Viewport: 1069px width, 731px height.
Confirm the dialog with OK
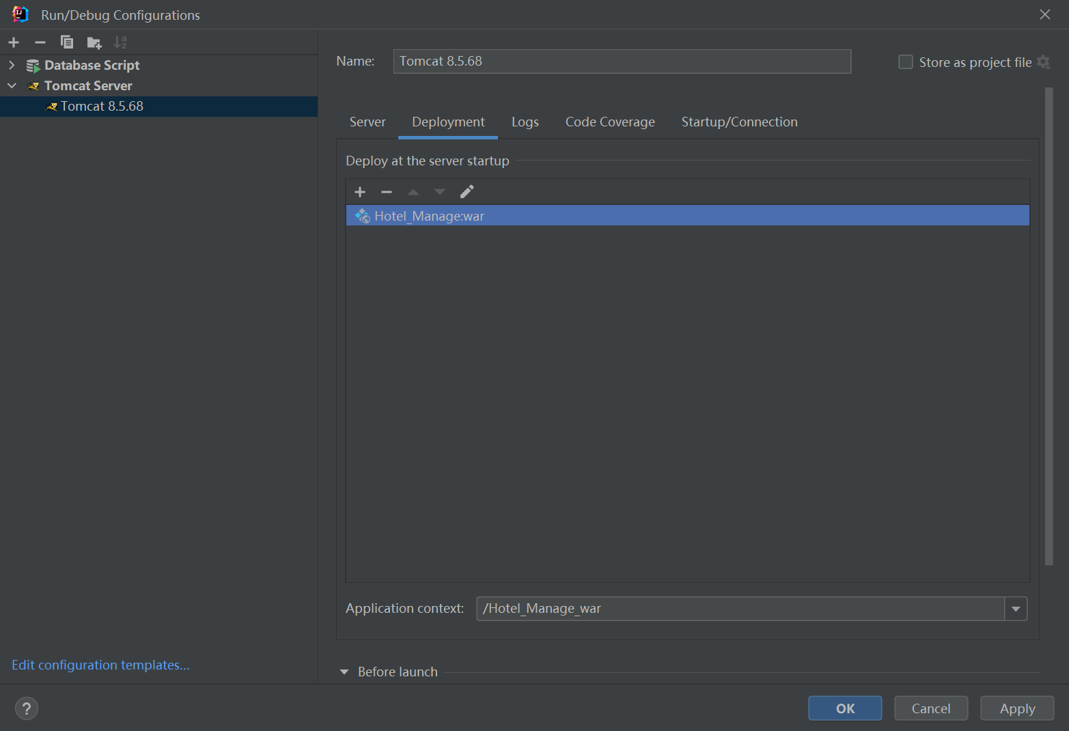coord(845,708)
